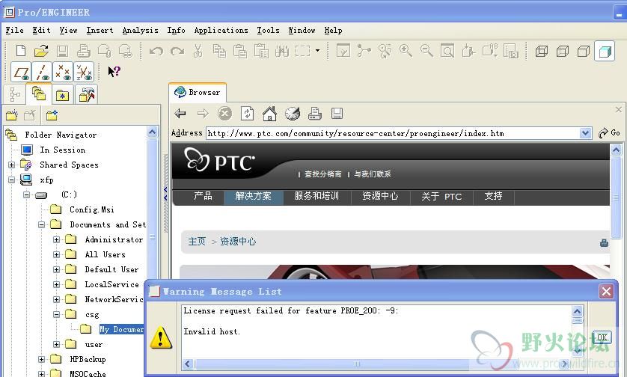Click the context-sensitive help cursor icon

tap(114, 72)
